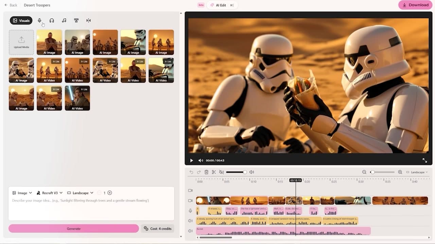The width and height of the screenshot is (435, 244).
Task: Select AI Video of woman with lightsaber
Action: [77, 98]
